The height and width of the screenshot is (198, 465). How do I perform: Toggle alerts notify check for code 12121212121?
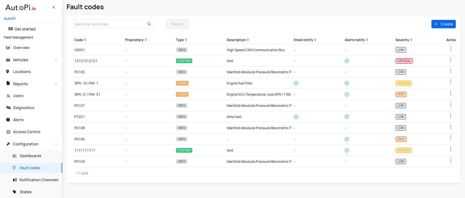(x=347, y=61)
